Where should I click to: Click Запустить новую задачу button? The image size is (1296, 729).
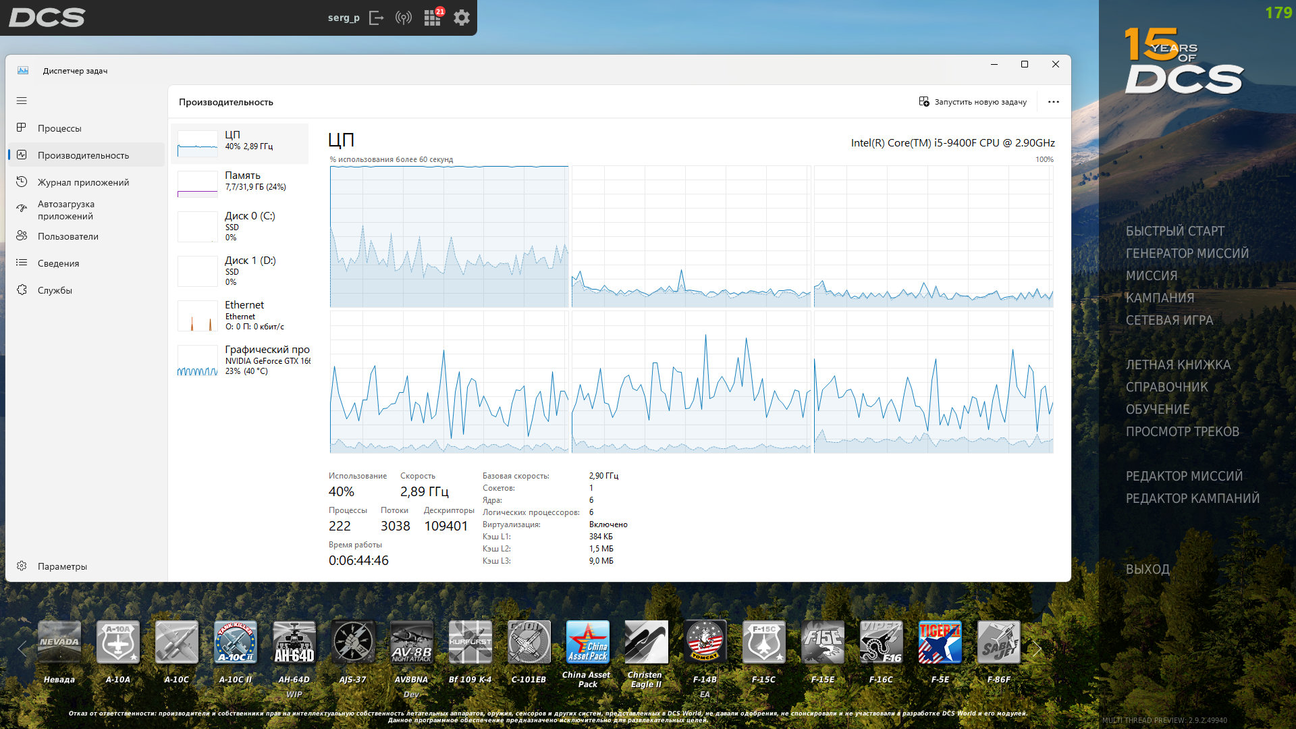[973, 102]
